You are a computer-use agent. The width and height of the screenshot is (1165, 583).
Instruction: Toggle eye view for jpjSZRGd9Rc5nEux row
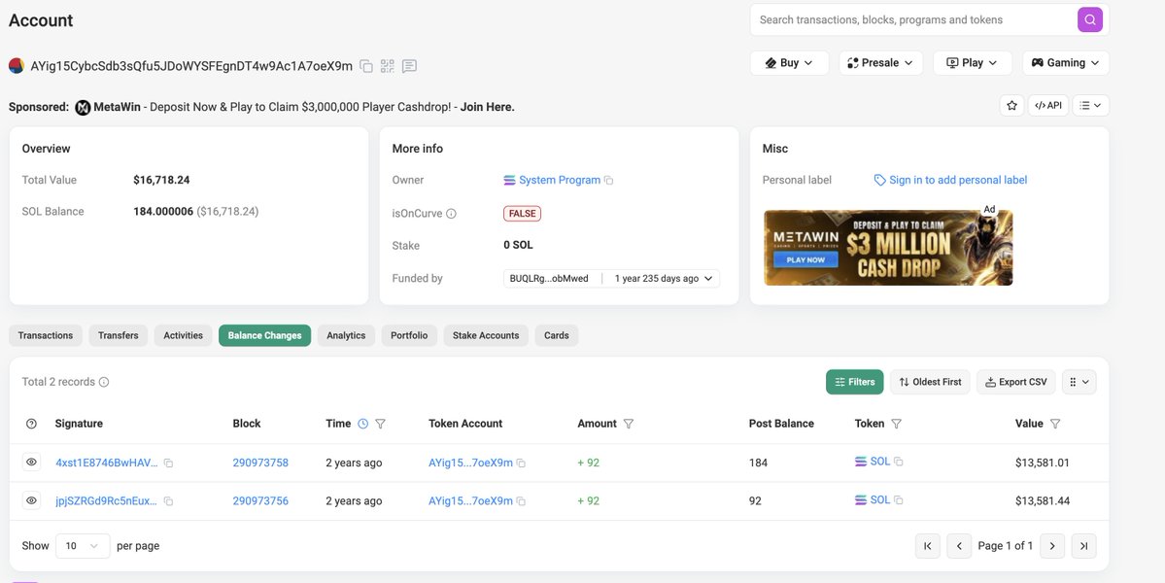pyautogui.click(x=31, y=500)
